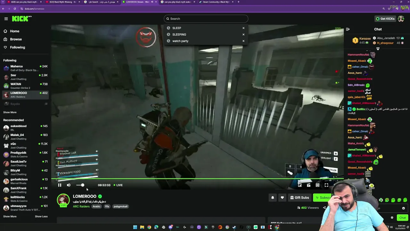Toggle notification bell for LOMEROOO

click(273, 198)
